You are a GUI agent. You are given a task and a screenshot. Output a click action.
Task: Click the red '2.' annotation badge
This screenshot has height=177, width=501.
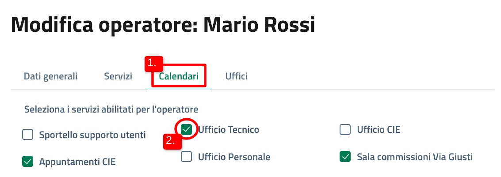pos(171,142)
